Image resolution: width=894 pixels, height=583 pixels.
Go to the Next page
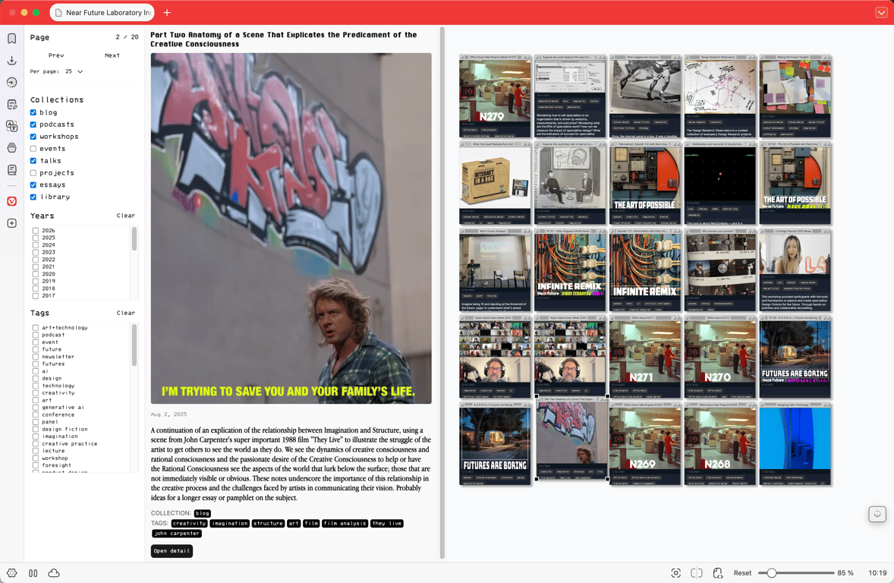[x=112, y=55]
